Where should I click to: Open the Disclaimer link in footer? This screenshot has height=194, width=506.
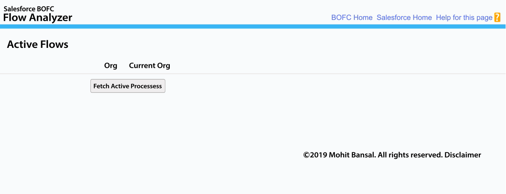coord(463,155)
